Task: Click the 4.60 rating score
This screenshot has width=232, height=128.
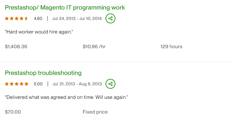Action: (38, 19)
